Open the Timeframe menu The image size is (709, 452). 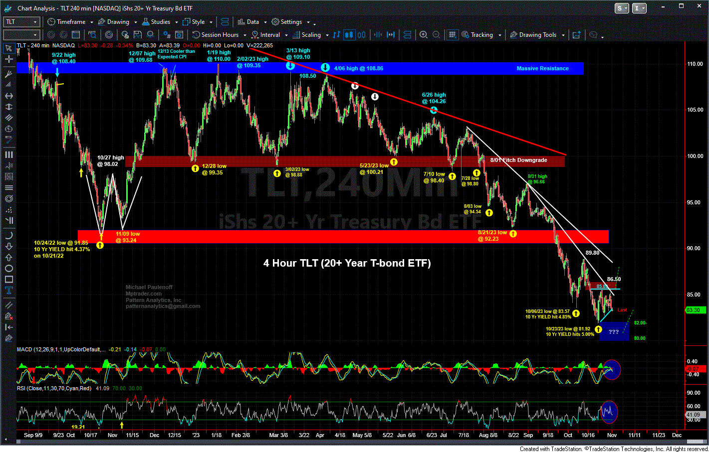67,22
